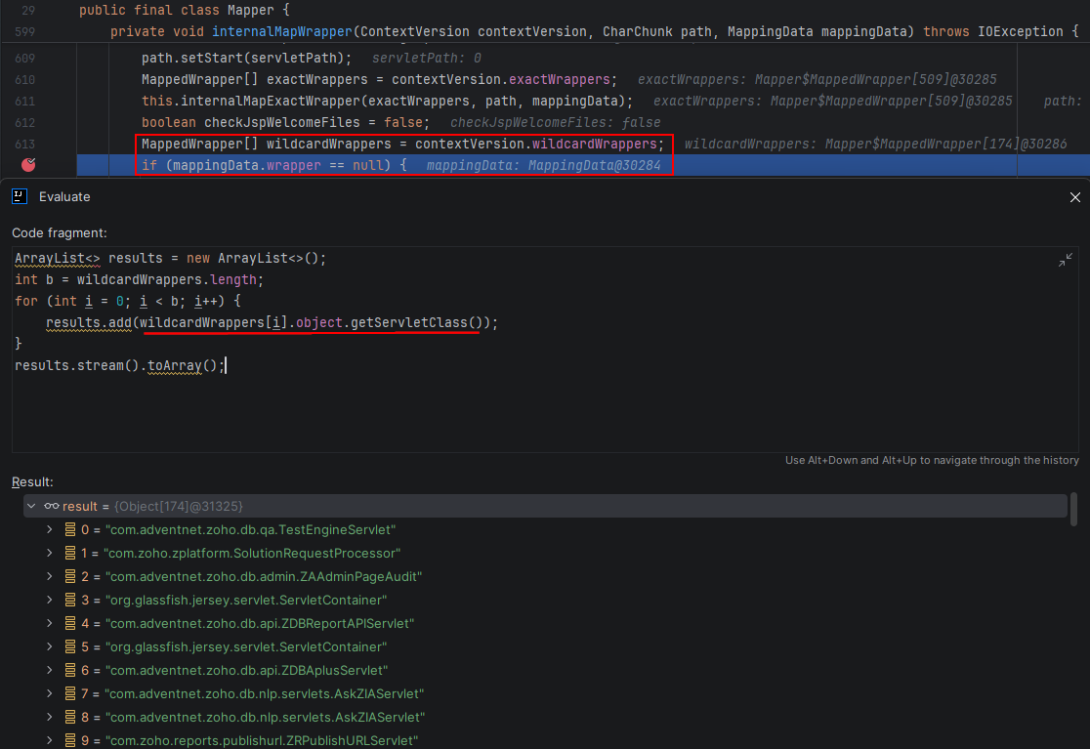Click the glasses icon next to result
This screenshot has width=1090, height=749.
tap(52, 506)
